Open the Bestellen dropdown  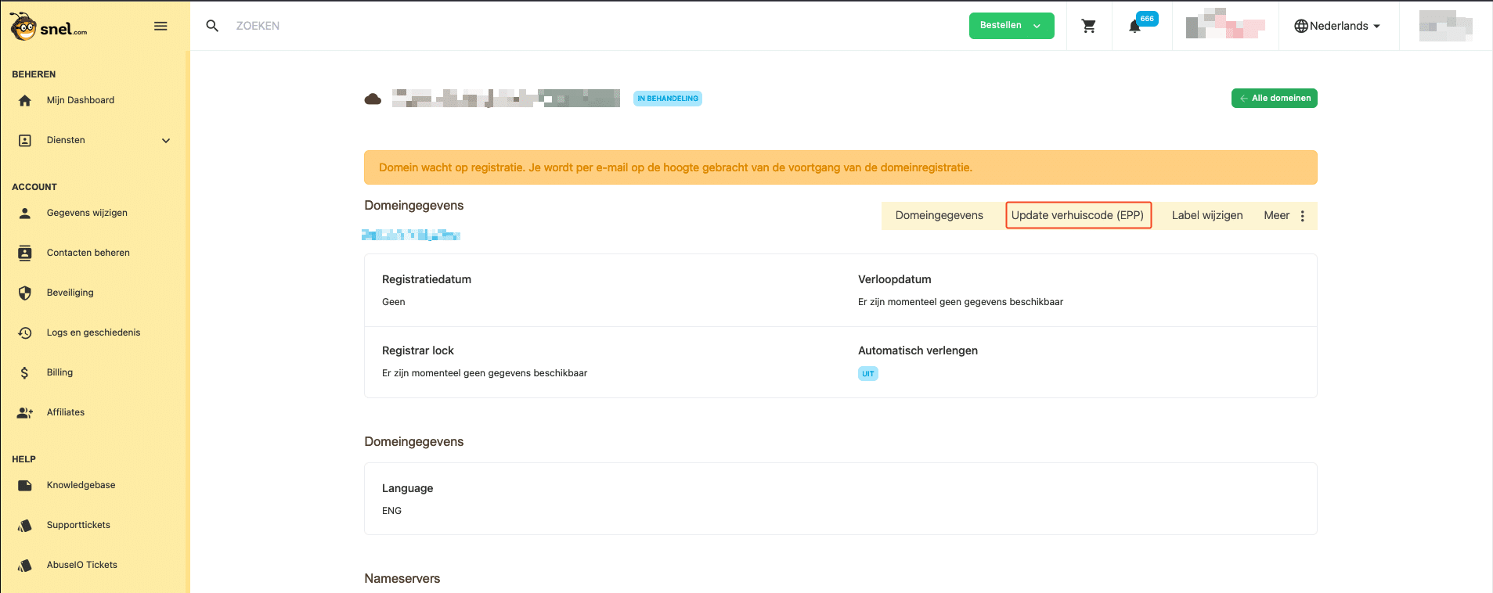(x=1011, y=26)
